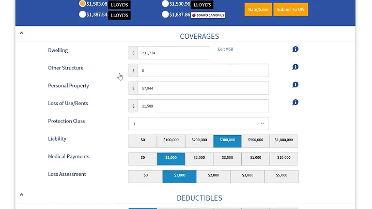Set Liability to $200,000
The width and height of the screenshot is (372, 209).
pyautogui.click(x=199, y=141)
